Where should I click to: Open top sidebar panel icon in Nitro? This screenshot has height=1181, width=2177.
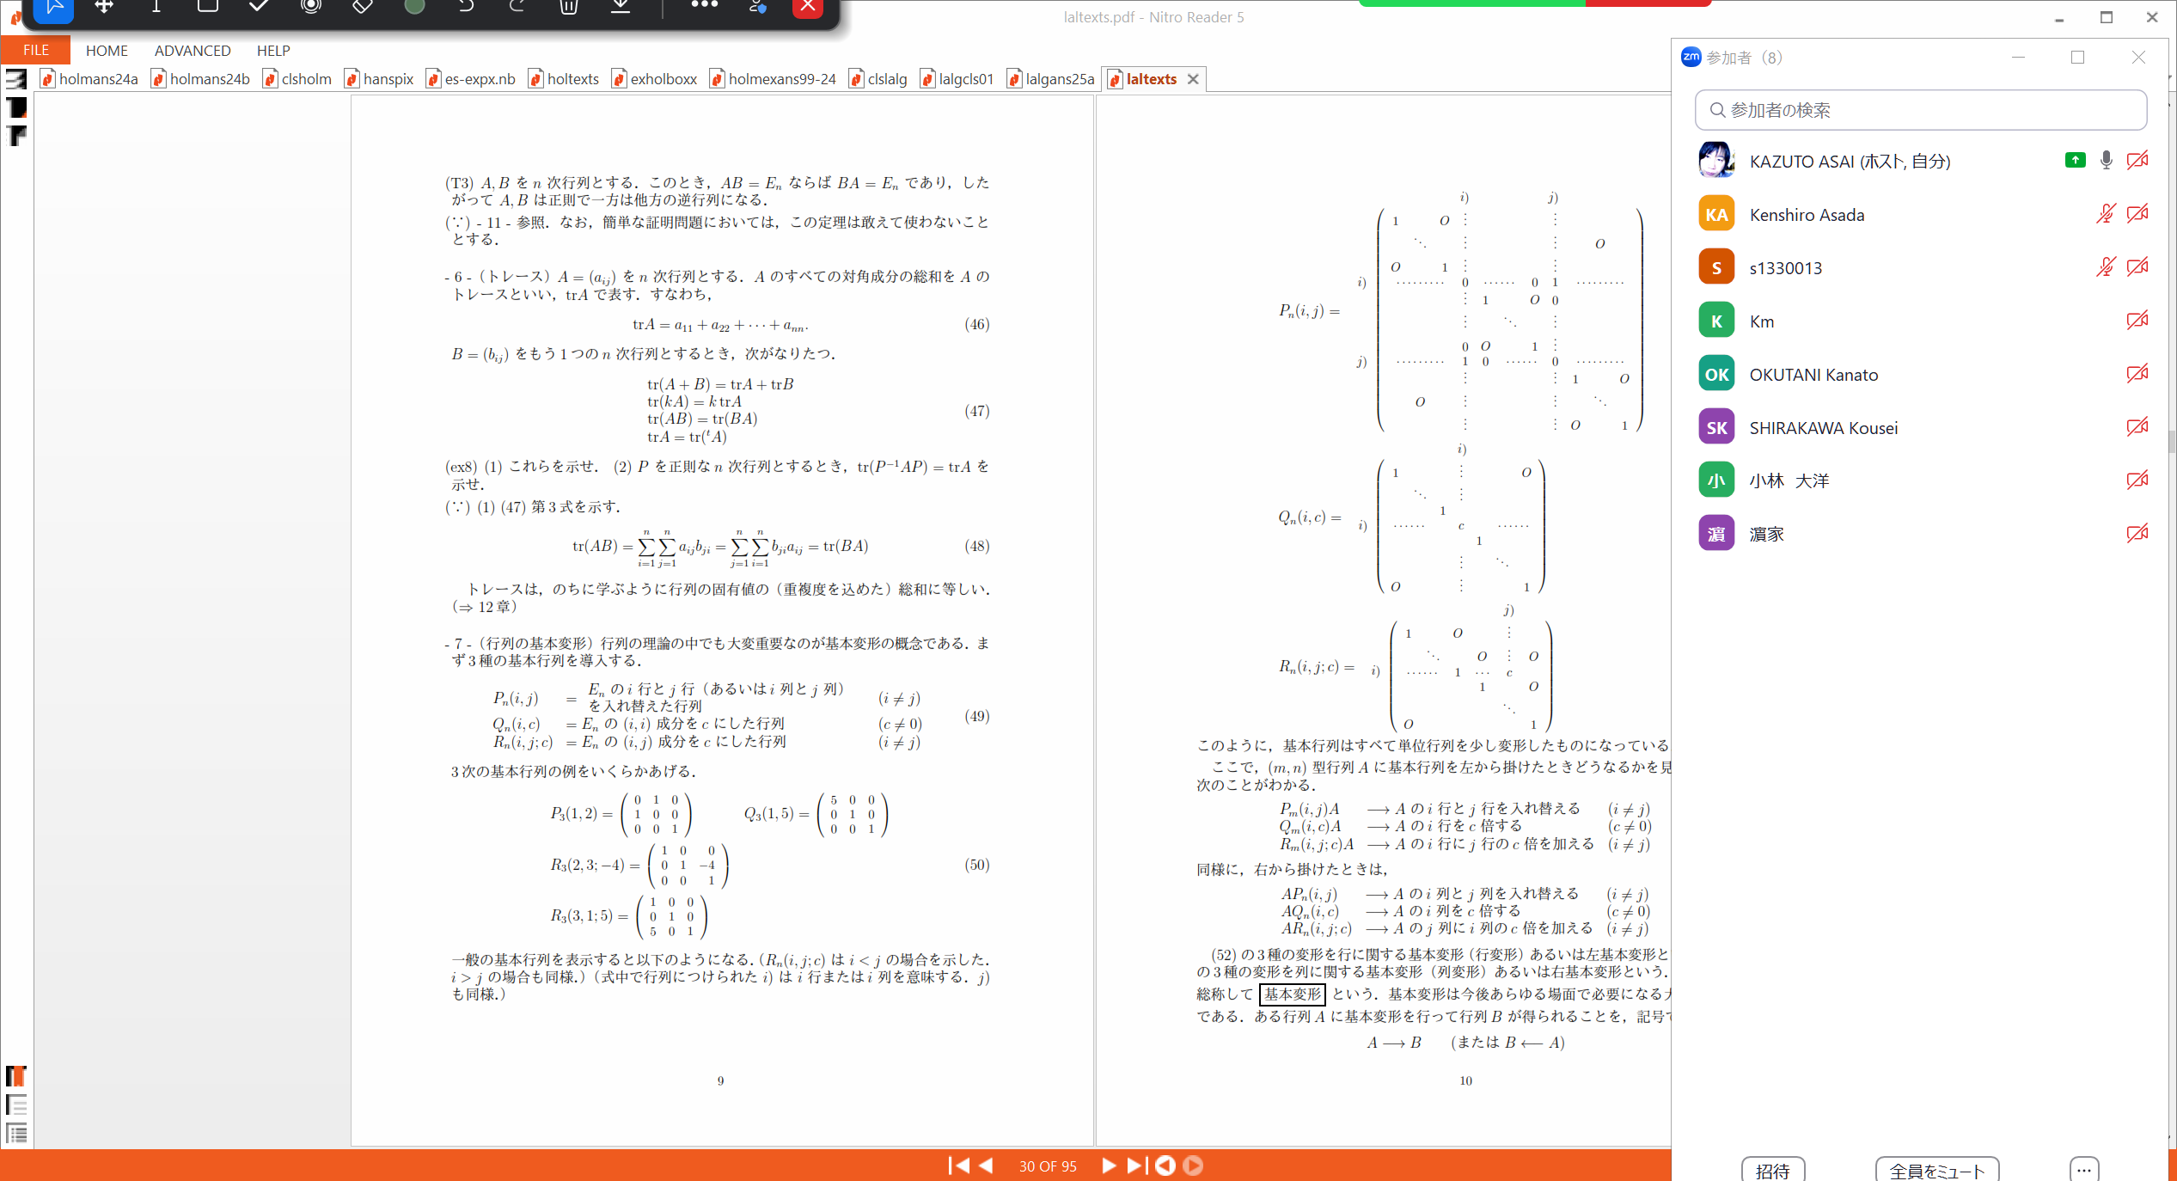click(x=16, y=79)
